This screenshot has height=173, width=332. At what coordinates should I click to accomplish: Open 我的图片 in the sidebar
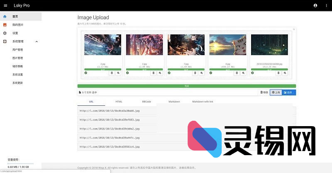pyautogui.click(x=21, y=25)
